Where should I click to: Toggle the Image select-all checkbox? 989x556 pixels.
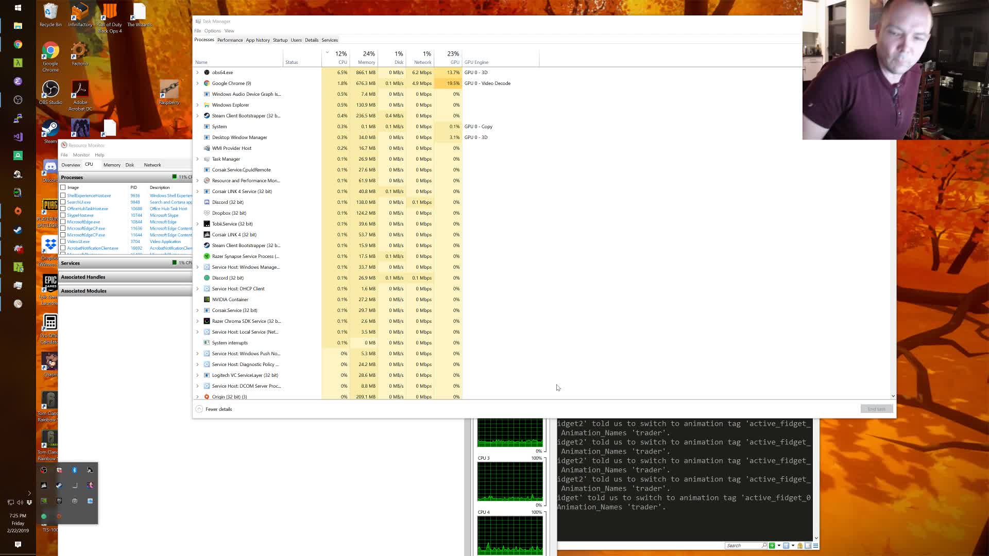[63, 187]
